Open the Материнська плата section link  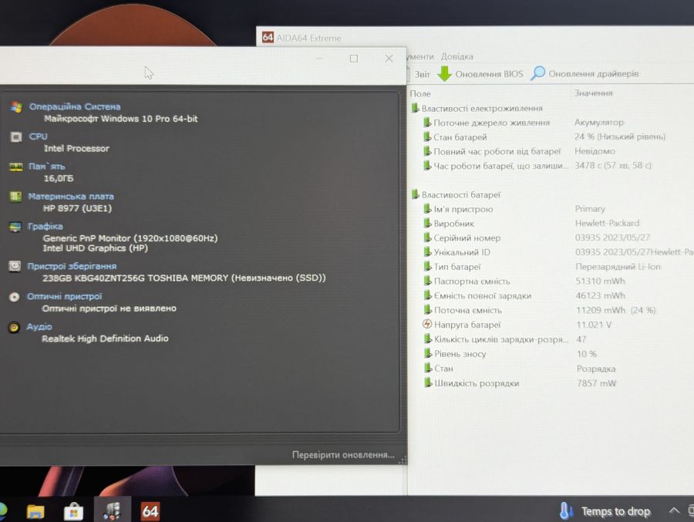71,196
